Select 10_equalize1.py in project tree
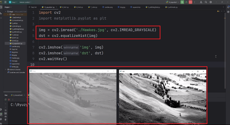The image size is (230, 125). click(16, 43)
